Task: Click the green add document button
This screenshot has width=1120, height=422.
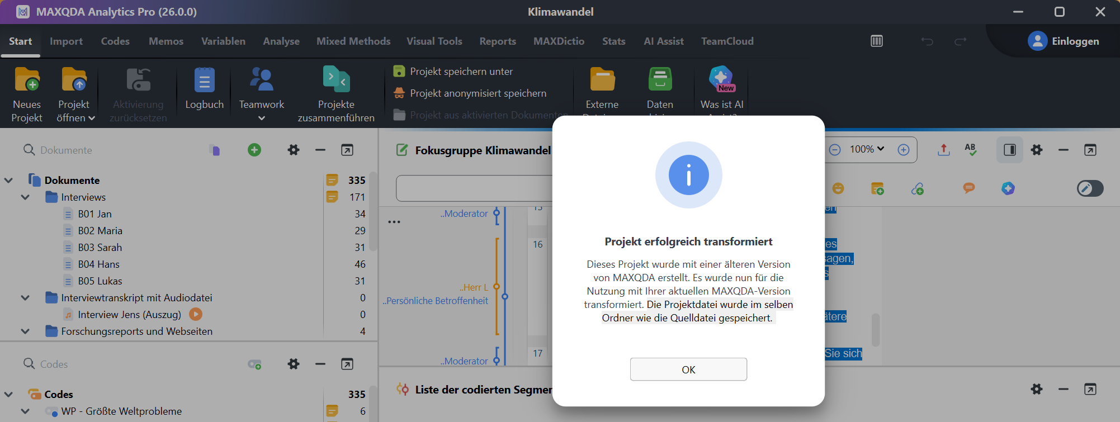Action: tap(254, 150)
